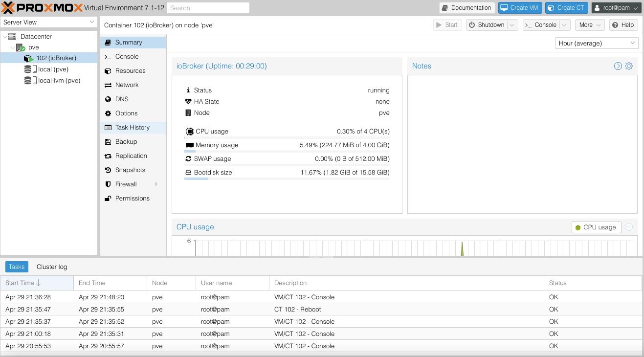
Task: Open the Console button dropdown arrow
Action: (565, 25)
